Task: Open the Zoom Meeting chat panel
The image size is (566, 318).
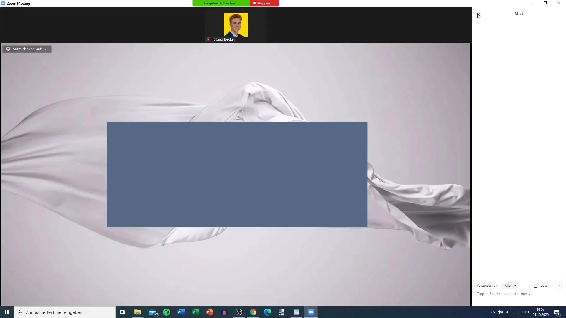Action: click(x=519, y=13)
